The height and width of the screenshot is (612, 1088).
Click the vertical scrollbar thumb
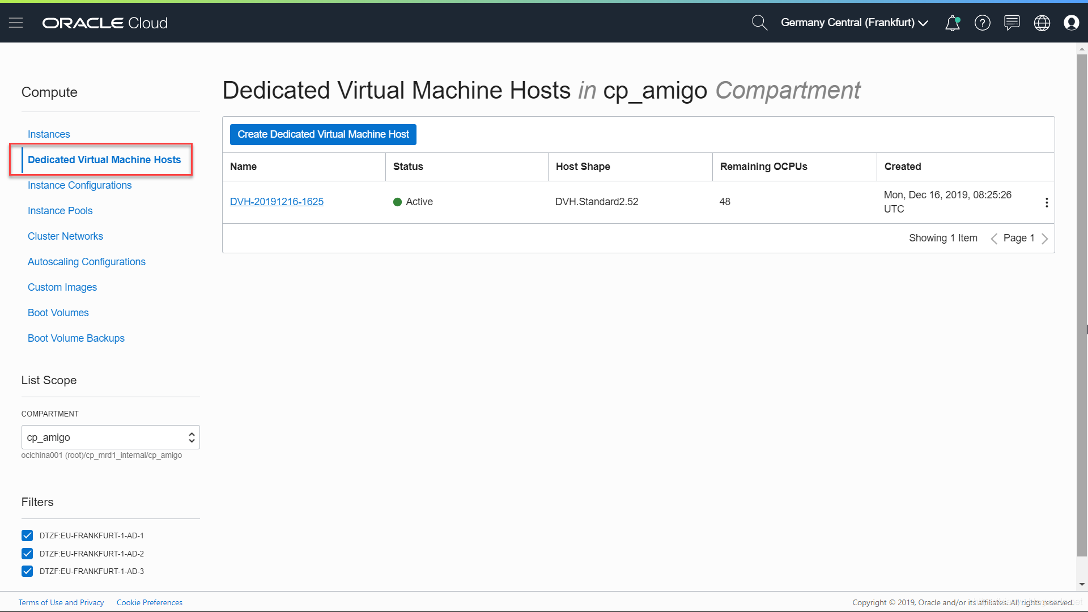[x=1082, y=306]
